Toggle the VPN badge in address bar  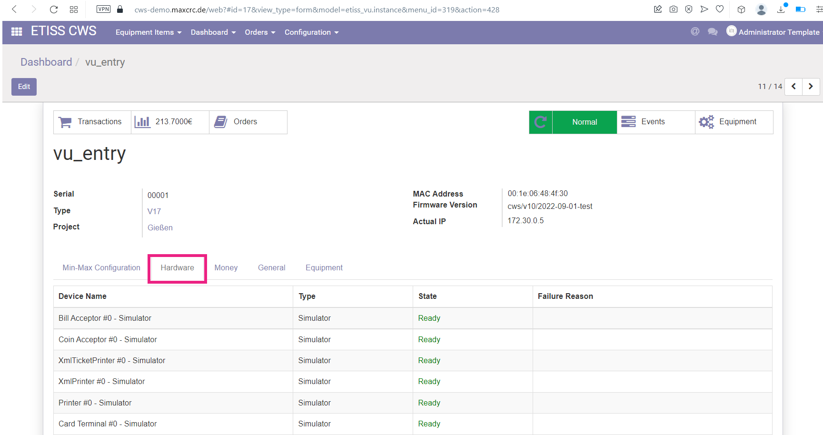coord(103,9)
